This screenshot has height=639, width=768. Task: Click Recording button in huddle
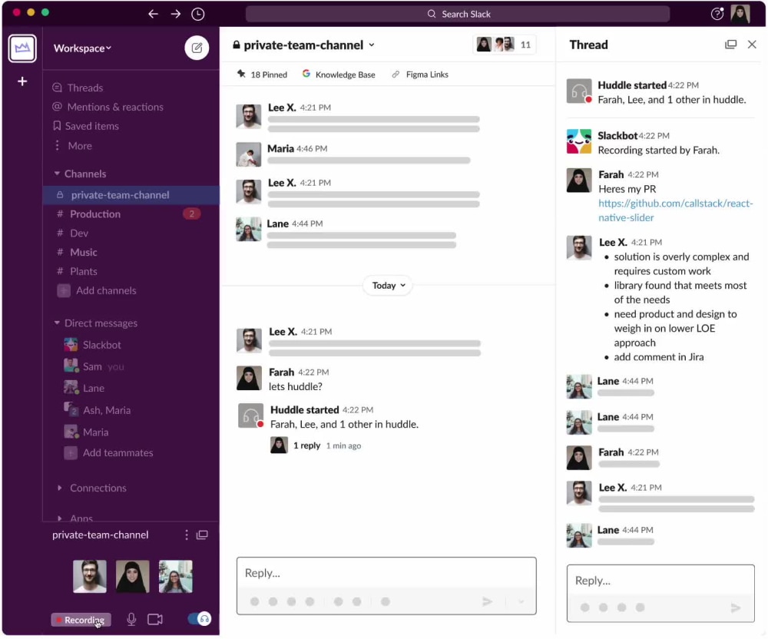[x=81, y=620]
